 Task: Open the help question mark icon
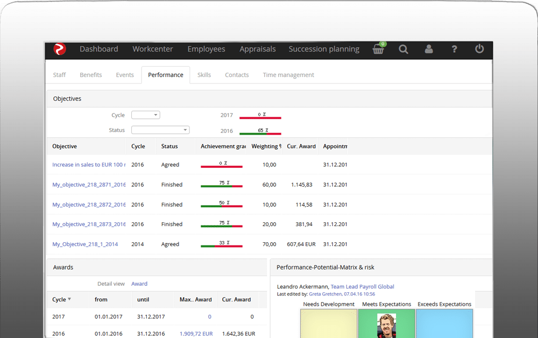[454, 49]
